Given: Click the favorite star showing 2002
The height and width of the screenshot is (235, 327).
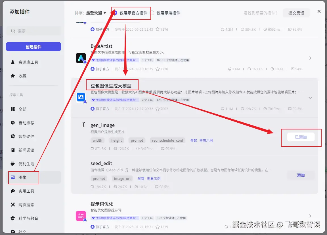Looking at the screenshot, I should coord(158,109).
